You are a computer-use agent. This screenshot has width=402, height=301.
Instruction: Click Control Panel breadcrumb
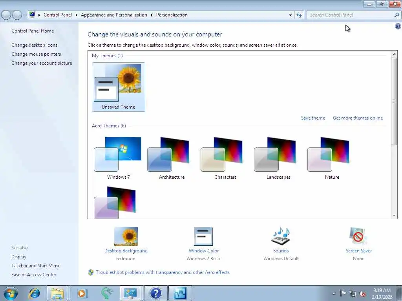coord(58,15)
